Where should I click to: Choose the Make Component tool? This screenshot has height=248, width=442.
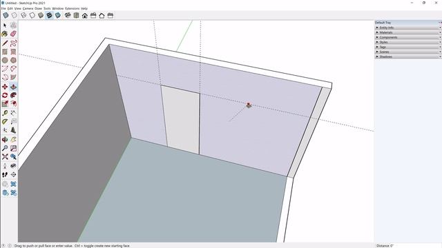click(x=13, y=25)
